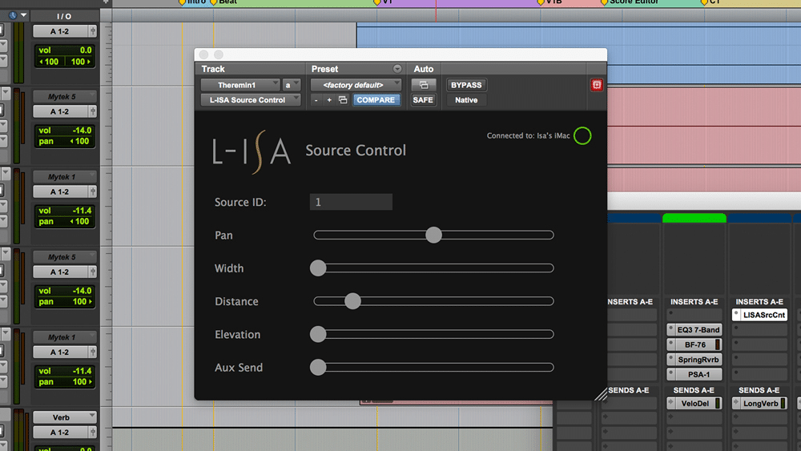Click the preset settings select icon
This screenshot has width=801, height=451.
click(343, 100)
